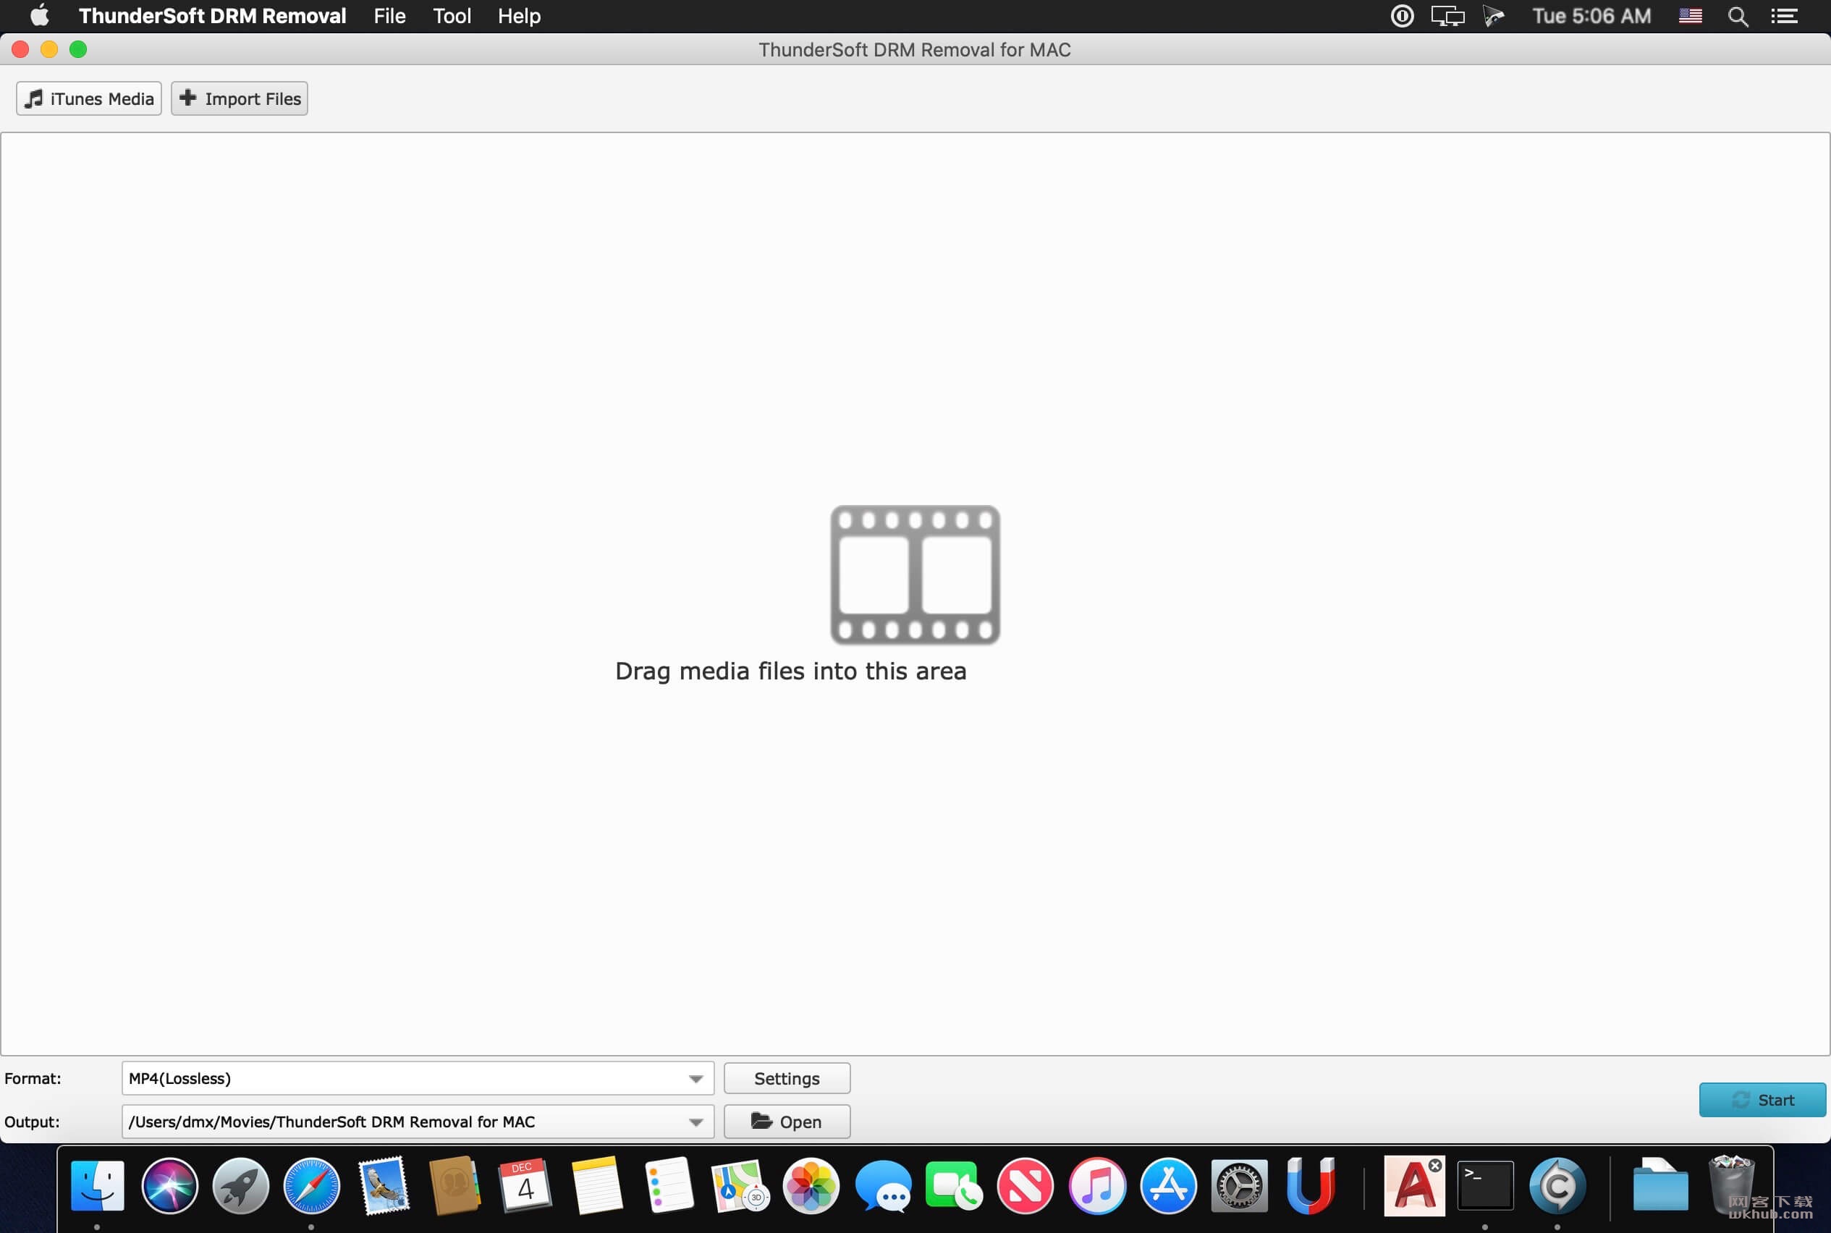Click the ThunderSoft DRM Removal dock icon
This screenshot has height=1233, width=1831.
tap(1557, 1185)
